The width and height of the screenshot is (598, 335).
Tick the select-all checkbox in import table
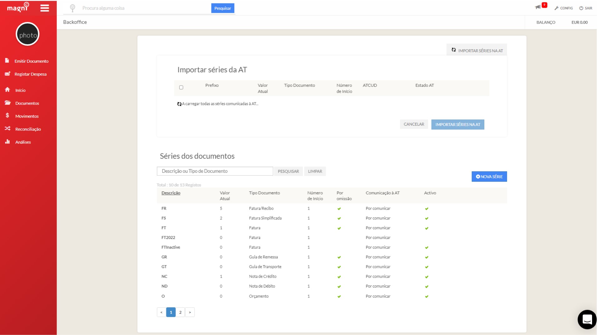[181, 87]
